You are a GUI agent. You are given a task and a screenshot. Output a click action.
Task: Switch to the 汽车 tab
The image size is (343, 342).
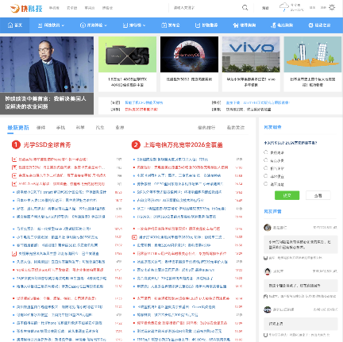tap(100, 128)
